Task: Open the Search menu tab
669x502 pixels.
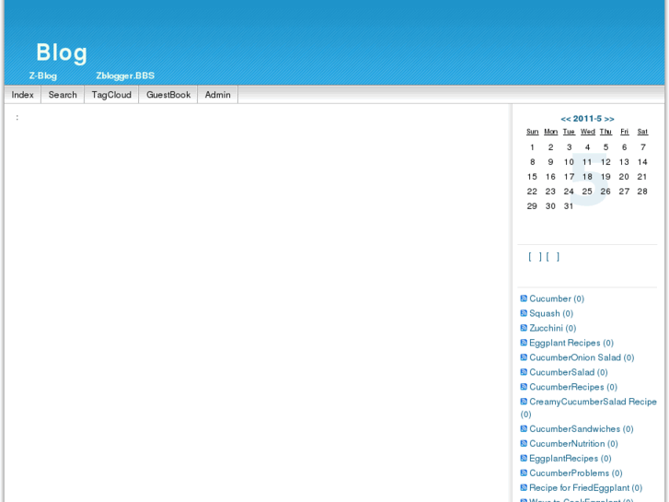Action: pyautogui.click(x=63, y=95)
